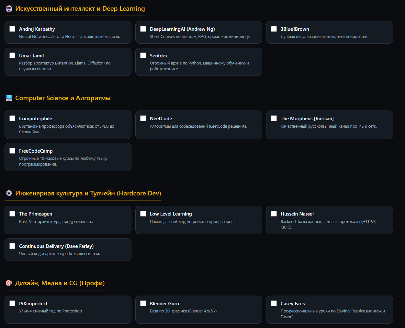Check the Computerphile box
Viewport: 405px width, 328px height.
12,118
